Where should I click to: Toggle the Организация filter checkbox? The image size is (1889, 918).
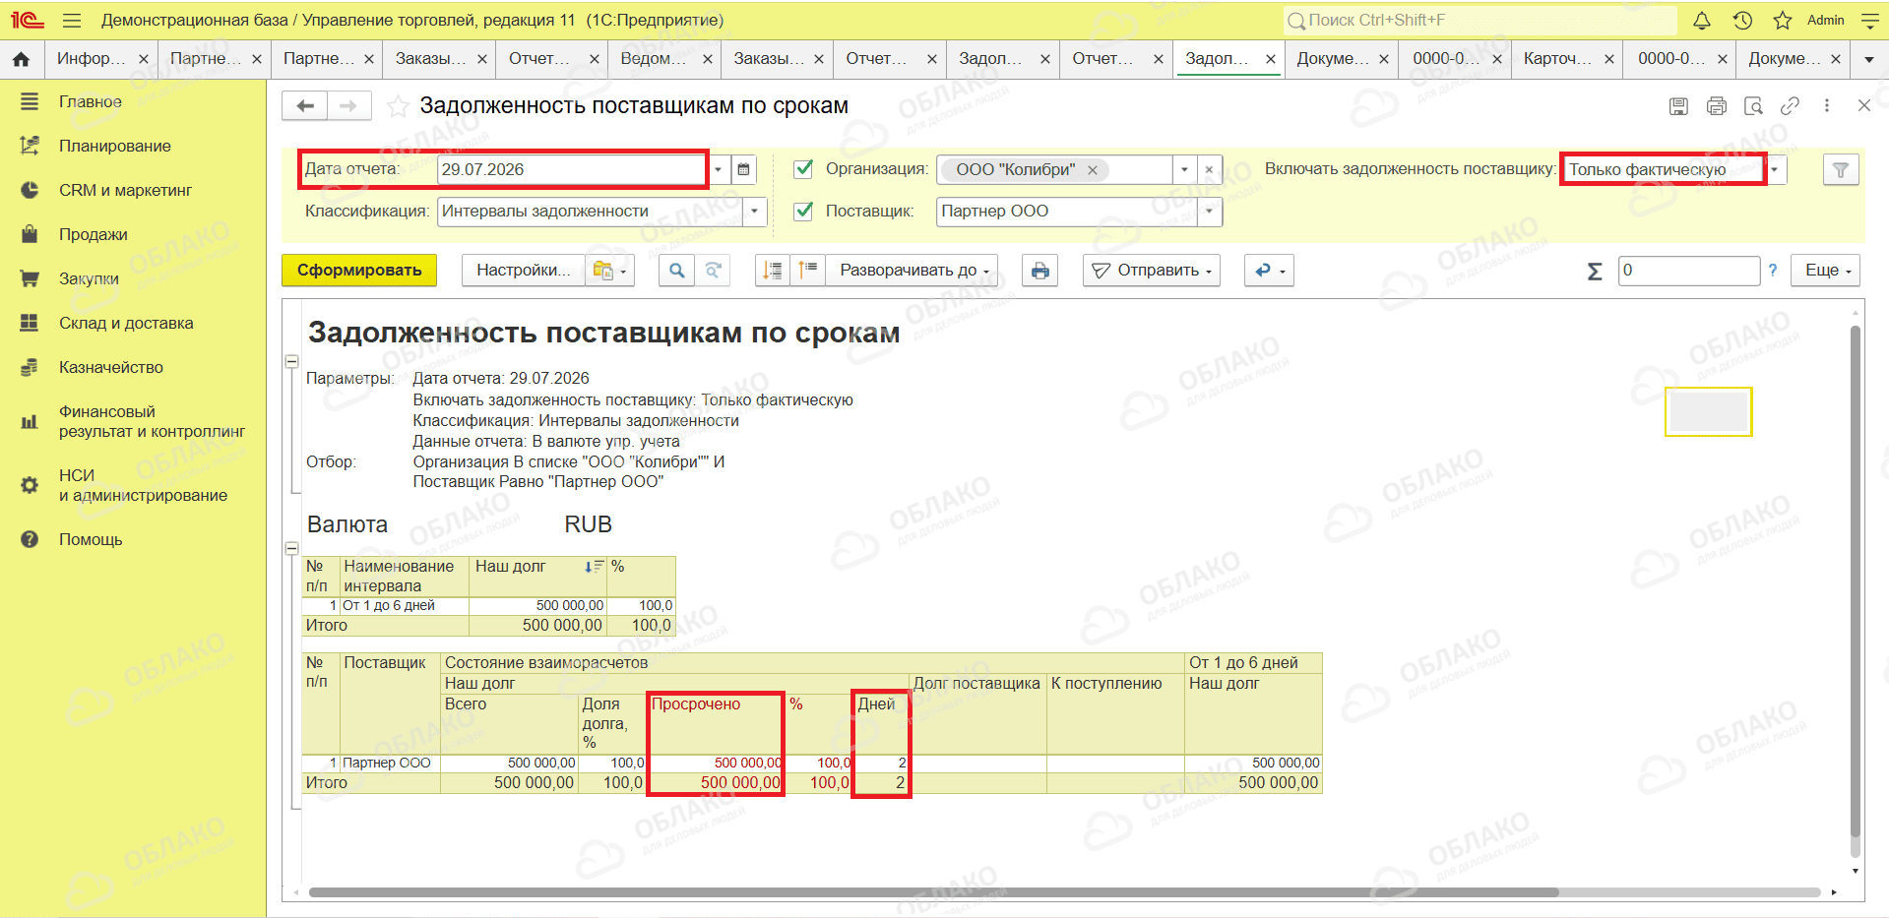tap(804, 169)
